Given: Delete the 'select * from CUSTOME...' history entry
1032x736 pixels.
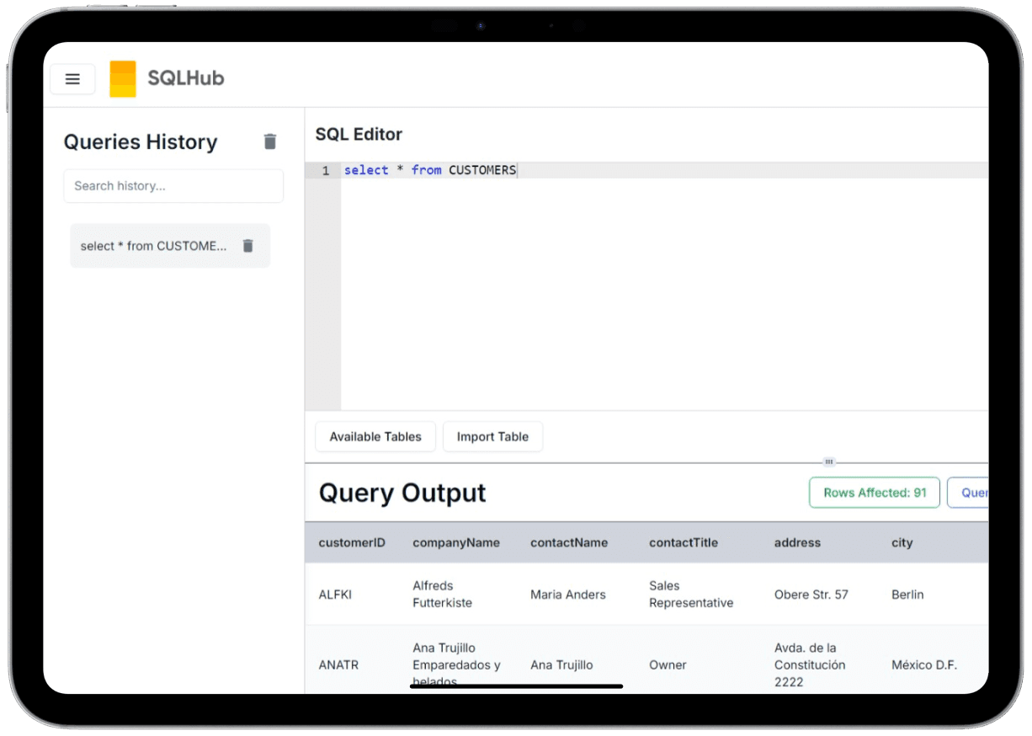Looking at the screenshot, I should 247,246.
